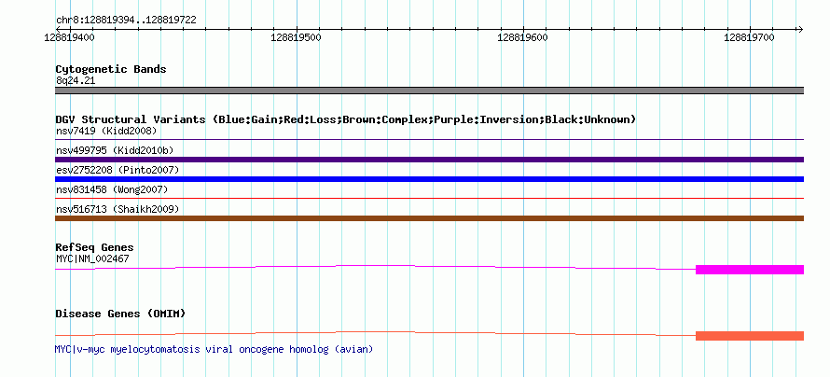Viewport: 830px width, 377px height.
Task: Click ruler position 128819500
Action: click(296, 37)
